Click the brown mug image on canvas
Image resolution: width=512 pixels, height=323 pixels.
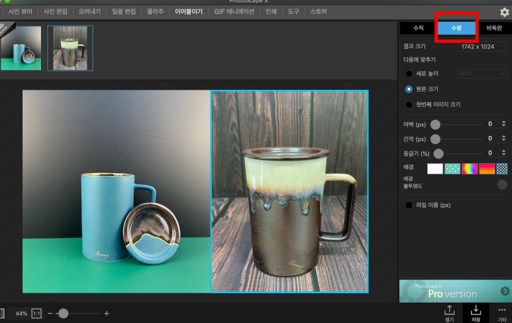pos(290,192)
